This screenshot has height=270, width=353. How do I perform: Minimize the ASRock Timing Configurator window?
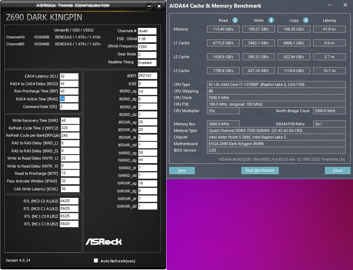tap(149, 6)
